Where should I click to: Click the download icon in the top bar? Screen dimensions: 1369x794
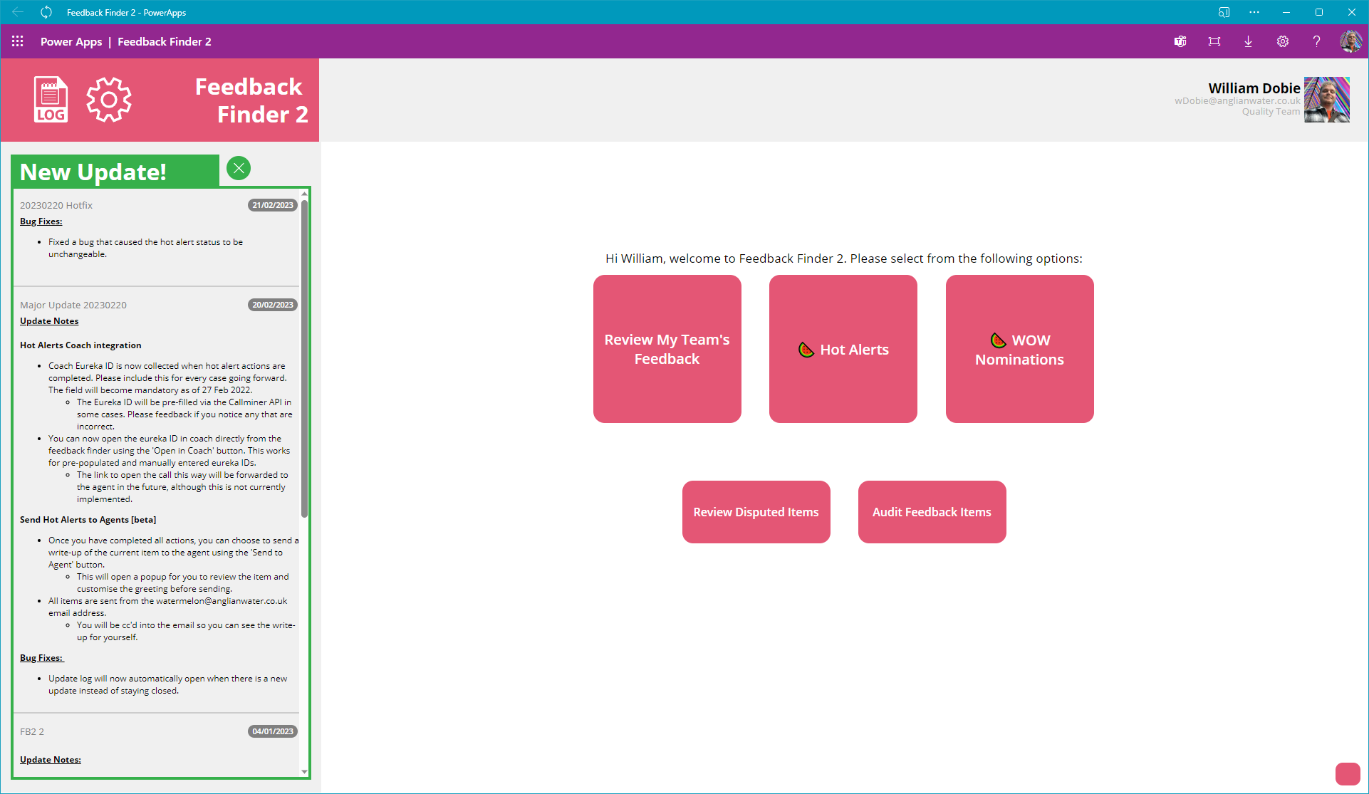1249,41
